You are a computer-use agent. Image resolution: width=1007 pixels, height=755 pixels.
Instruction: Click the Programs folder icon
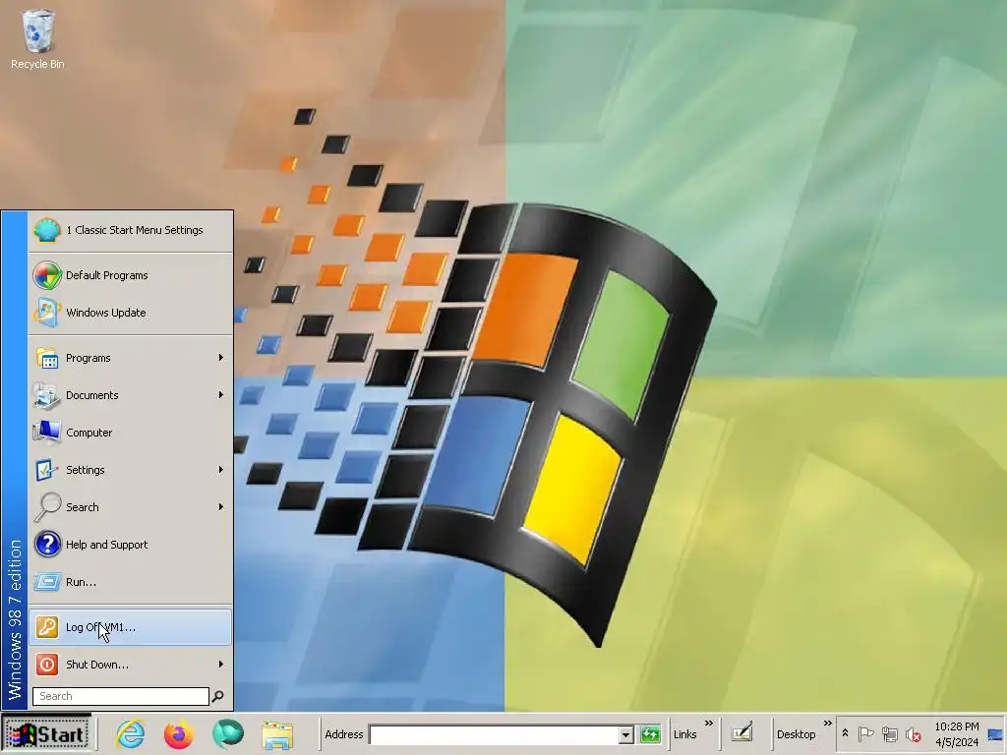[x=47, y=358]
